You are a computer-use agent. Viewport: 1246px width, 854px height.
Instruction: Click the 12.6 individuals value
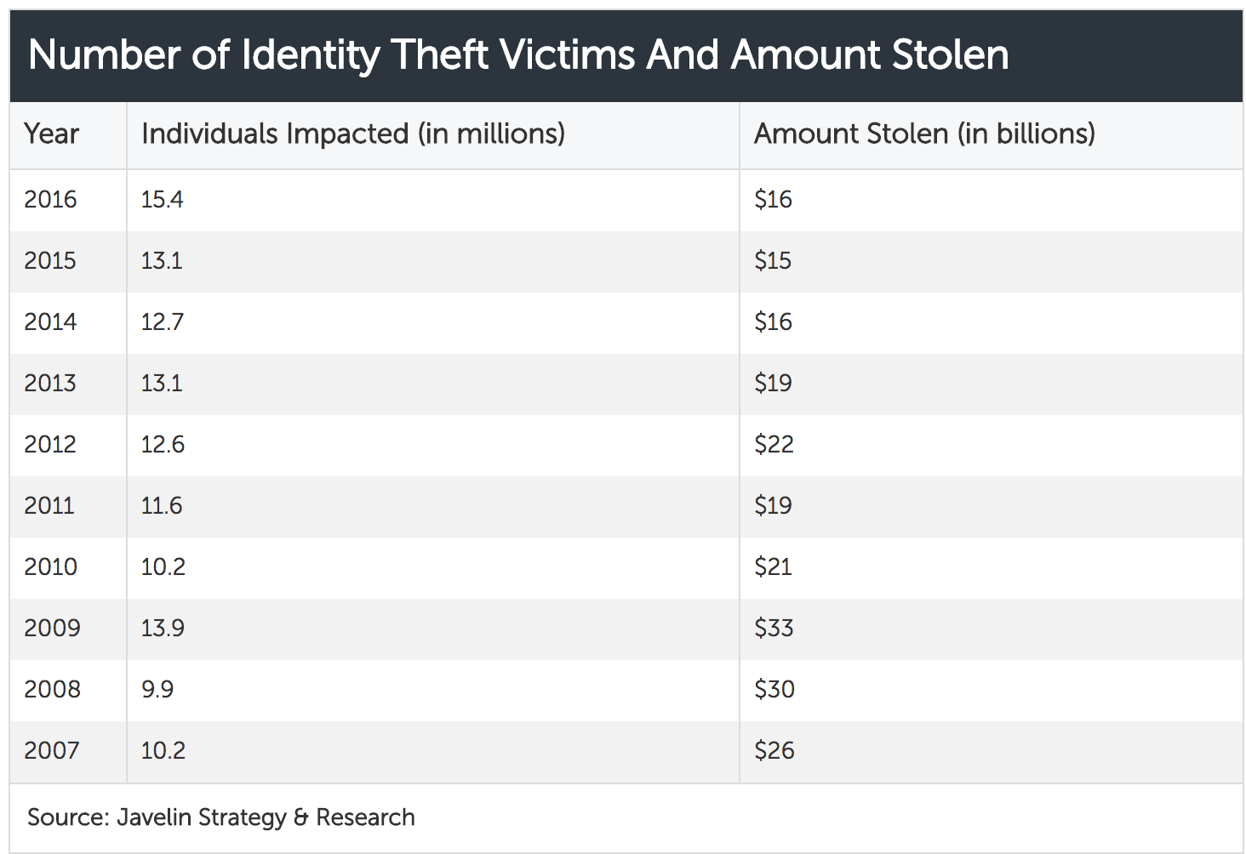pyautogui.click(x=163, y=444)
